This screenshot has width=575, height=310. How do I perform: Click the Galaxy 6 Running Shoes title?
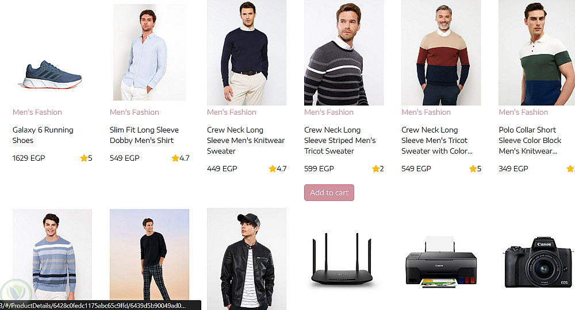click(x=43, y=135)
